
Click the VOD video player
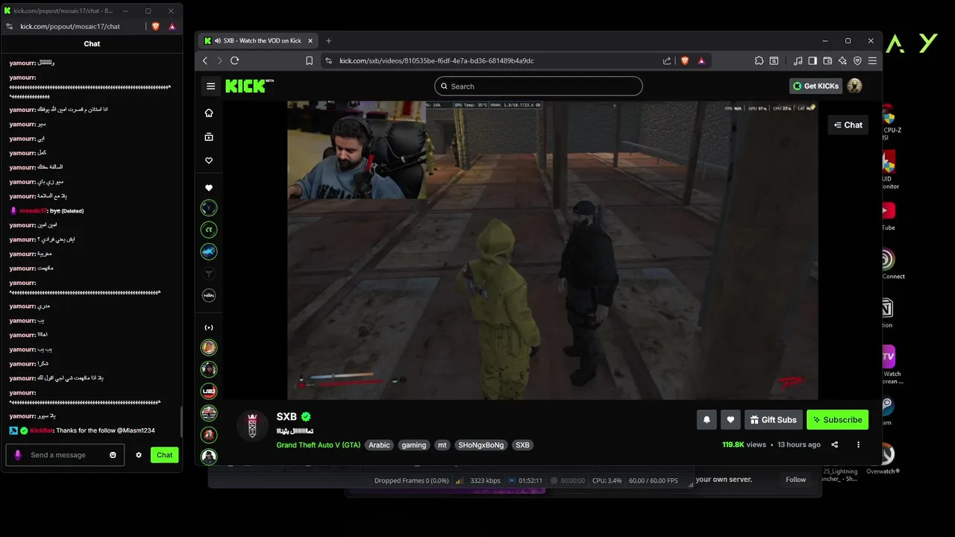tap(552, 250)
